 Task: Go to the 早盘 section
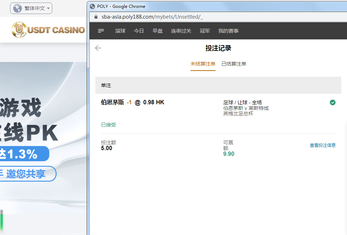coord(158,31)
